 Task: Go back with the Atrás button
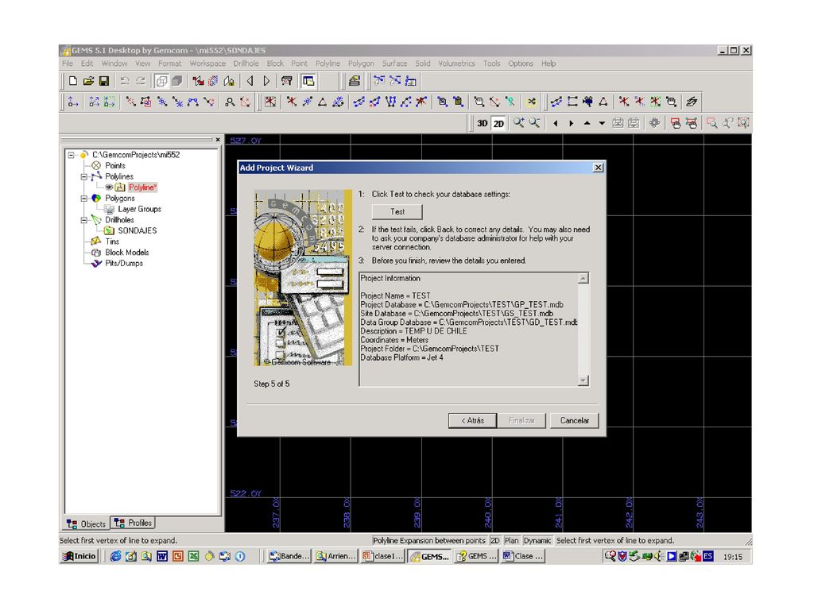[472, 421]
